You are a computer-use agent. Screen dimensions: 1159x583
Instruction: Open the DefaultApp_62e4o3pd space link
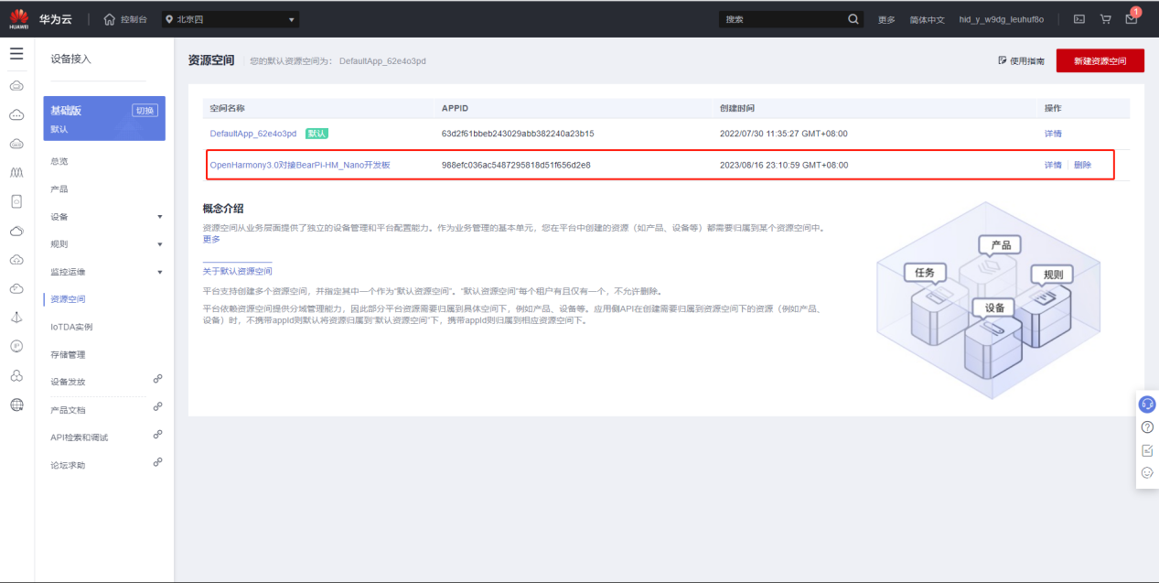[x=253, y=134]
